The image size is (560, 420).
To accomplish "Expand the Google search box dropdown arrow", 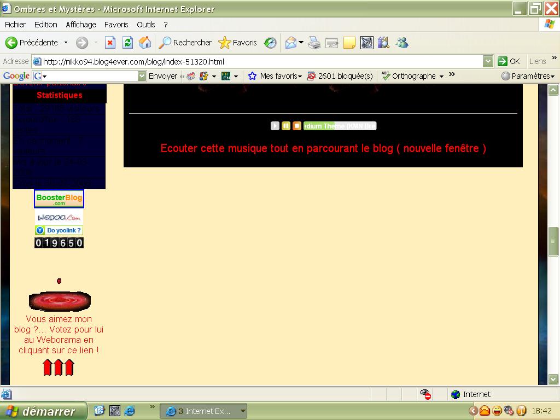I will [x=142, y=76].
